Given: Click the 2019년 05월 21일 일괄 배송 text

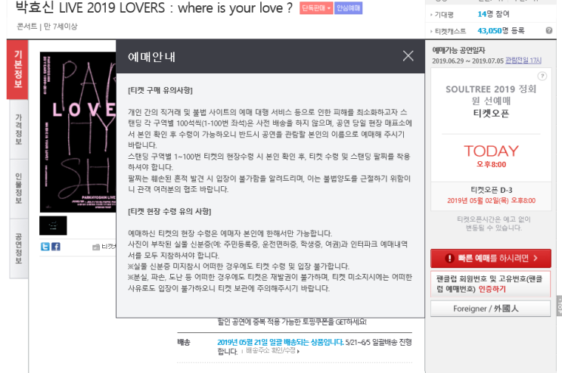Looking at the screenshot, I should (x=281, y=342).
